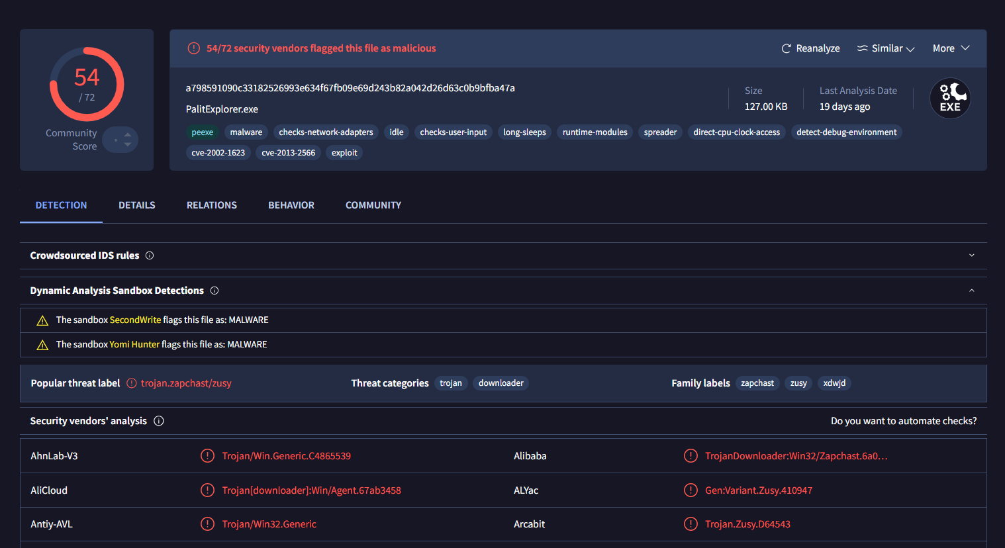Collapse the Dynamic Analysis Sandbox Detections section

971,291
